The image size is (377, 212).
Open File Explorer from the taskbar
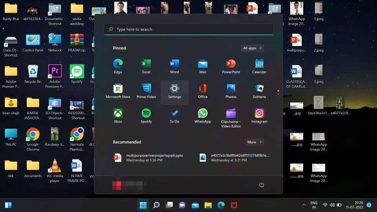click(208, 205)
